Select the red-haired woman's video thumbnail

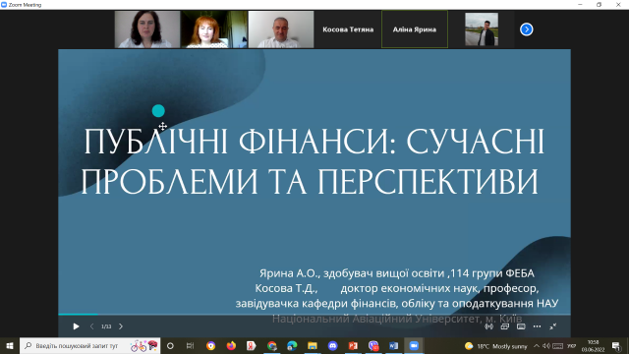(214, 29)
